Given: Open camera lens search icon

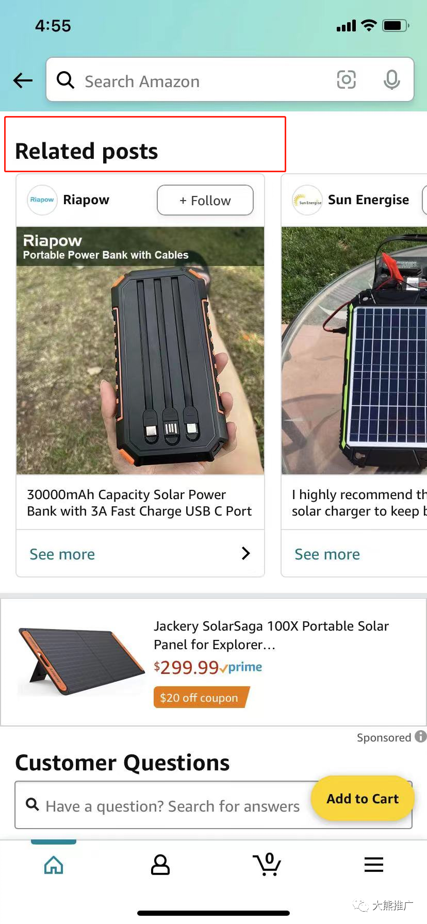Looking at the screenshot, I should click(x=347, y=80).
